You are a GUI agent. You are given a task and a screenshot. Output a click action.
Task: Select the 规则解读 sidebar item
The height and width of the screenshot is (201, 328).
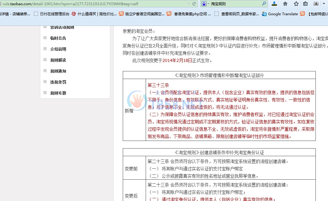coord(58,60)
